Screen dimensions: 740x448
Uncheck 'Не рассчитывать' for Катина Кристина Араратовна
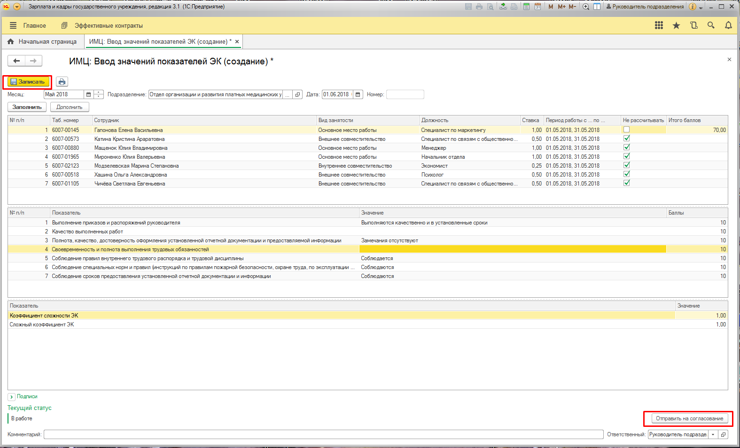pyautogui.click(x=626, y=139)
